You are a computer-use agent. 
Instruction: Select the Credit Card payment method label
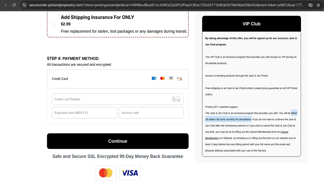60,79
